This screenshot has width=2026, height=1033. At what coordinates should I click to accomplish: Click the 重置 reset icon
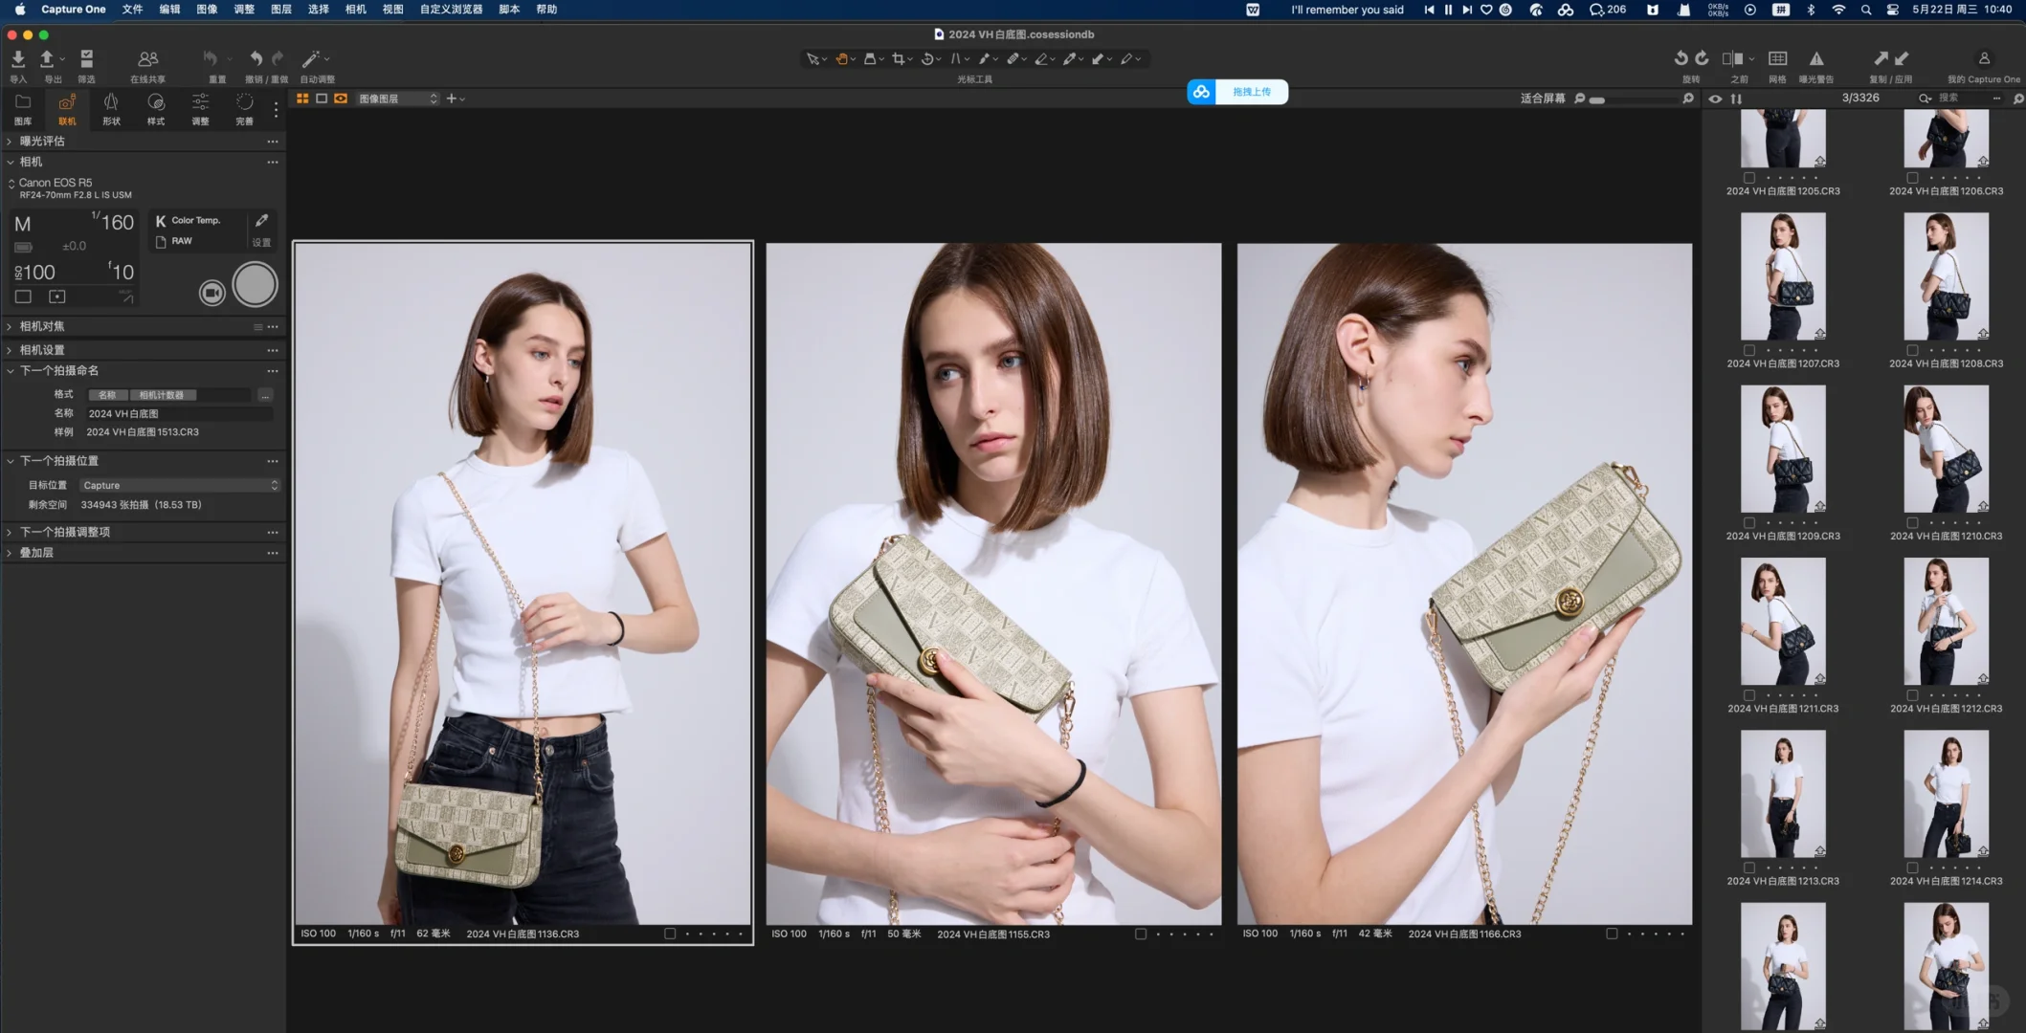(211, 59)
